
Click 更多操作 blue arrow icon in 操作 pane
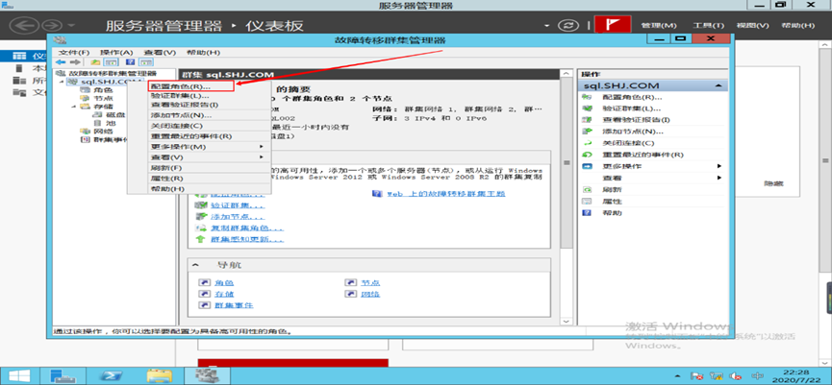pos(587,166)
